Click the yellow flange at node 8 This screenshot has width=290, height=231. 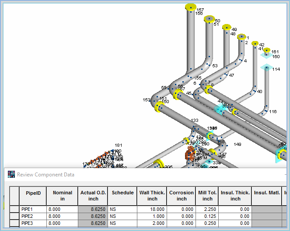coord(208,90)
